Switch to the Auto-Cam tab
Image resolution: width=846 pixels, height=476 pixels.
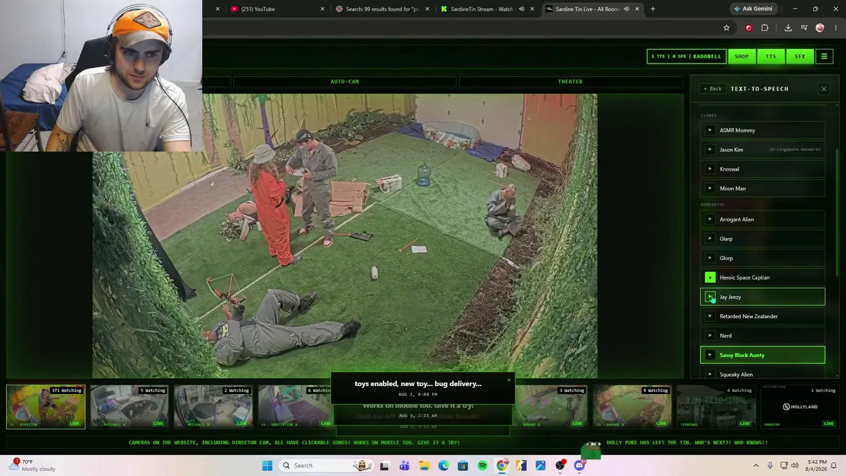pos(344,81)
